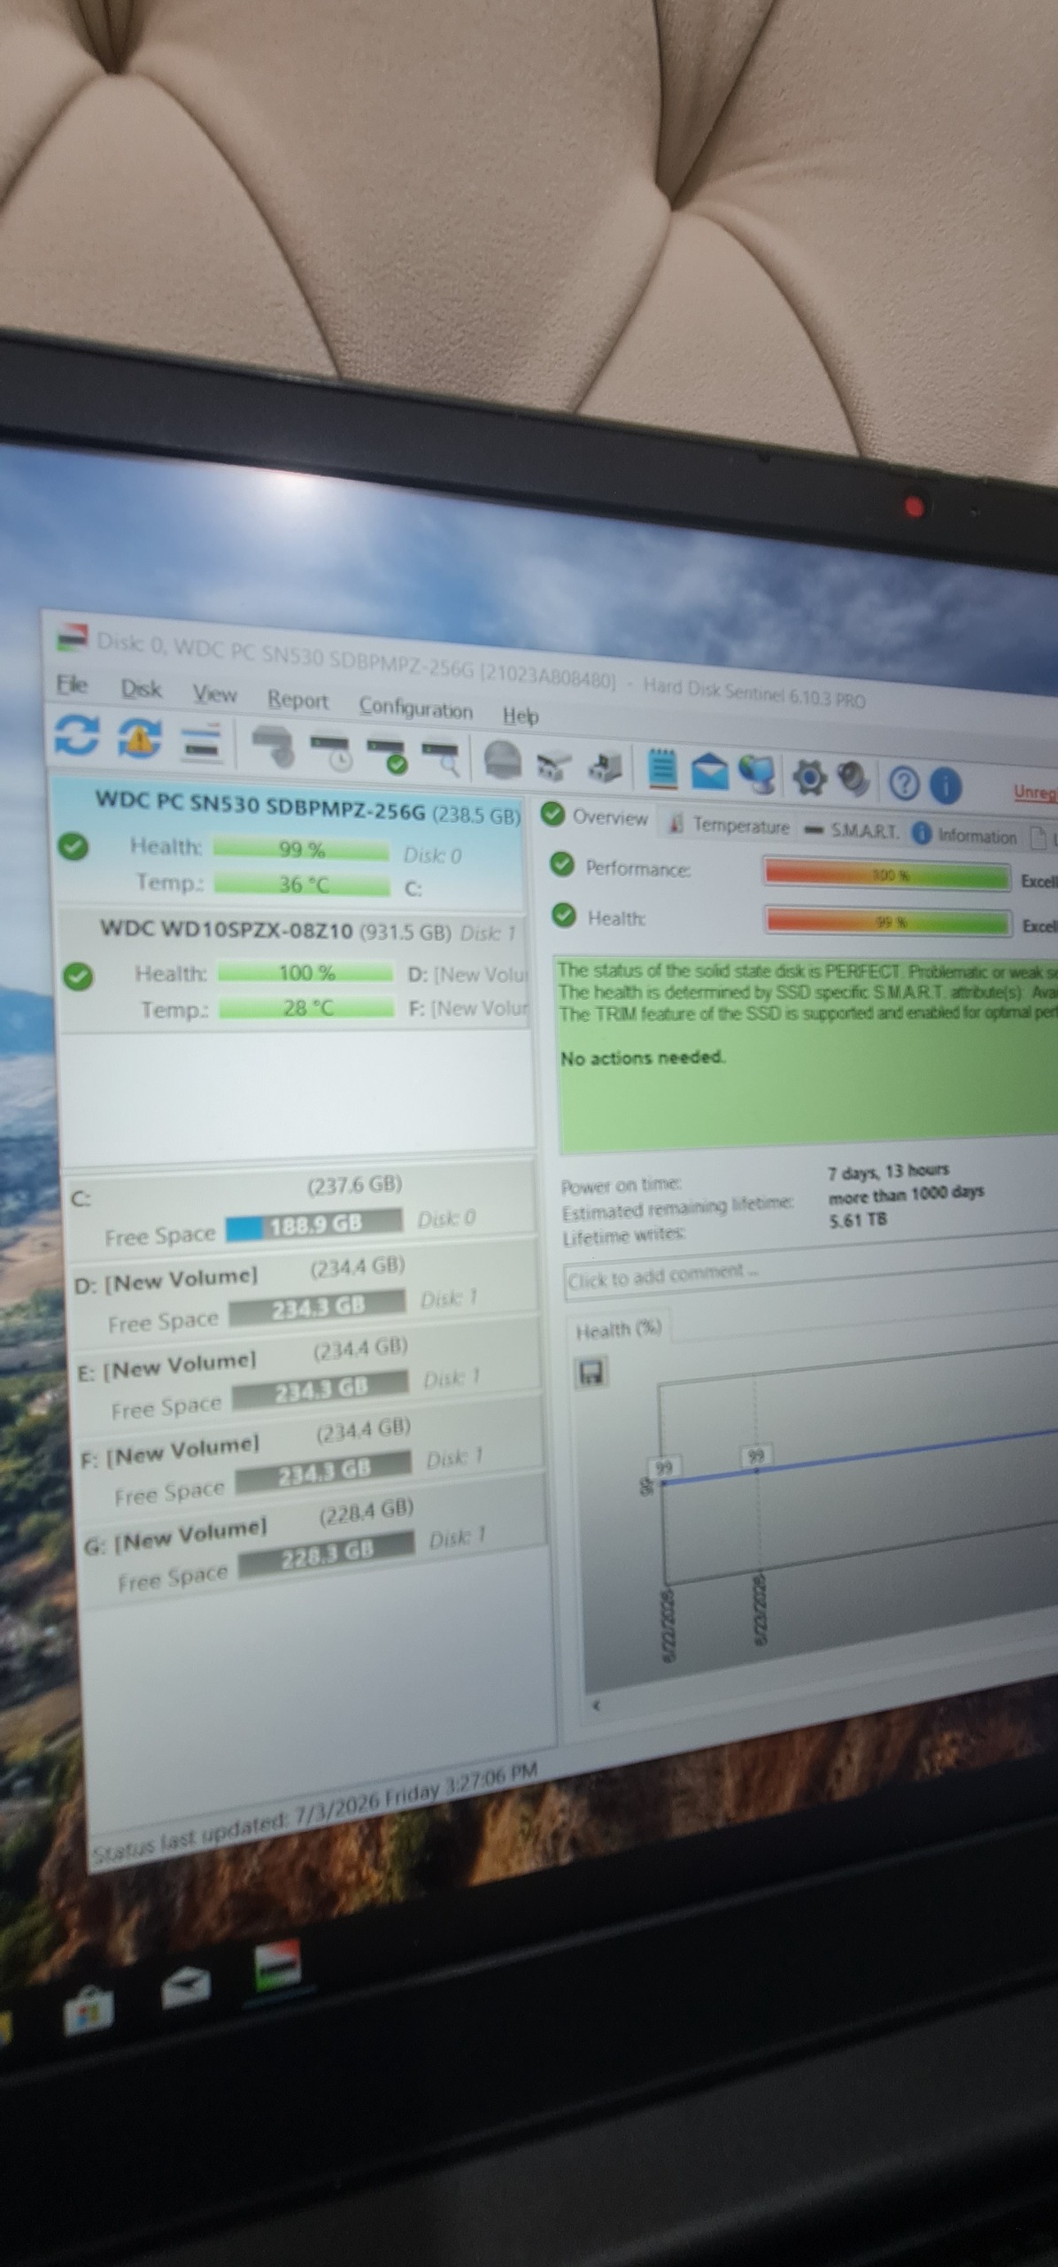
Task: Open the gear configuration toolbar icon
Action: click(809, 777)
